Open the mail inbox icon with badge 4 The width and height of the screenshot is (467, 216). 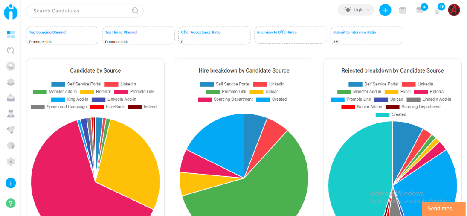(x=420, y=10)
